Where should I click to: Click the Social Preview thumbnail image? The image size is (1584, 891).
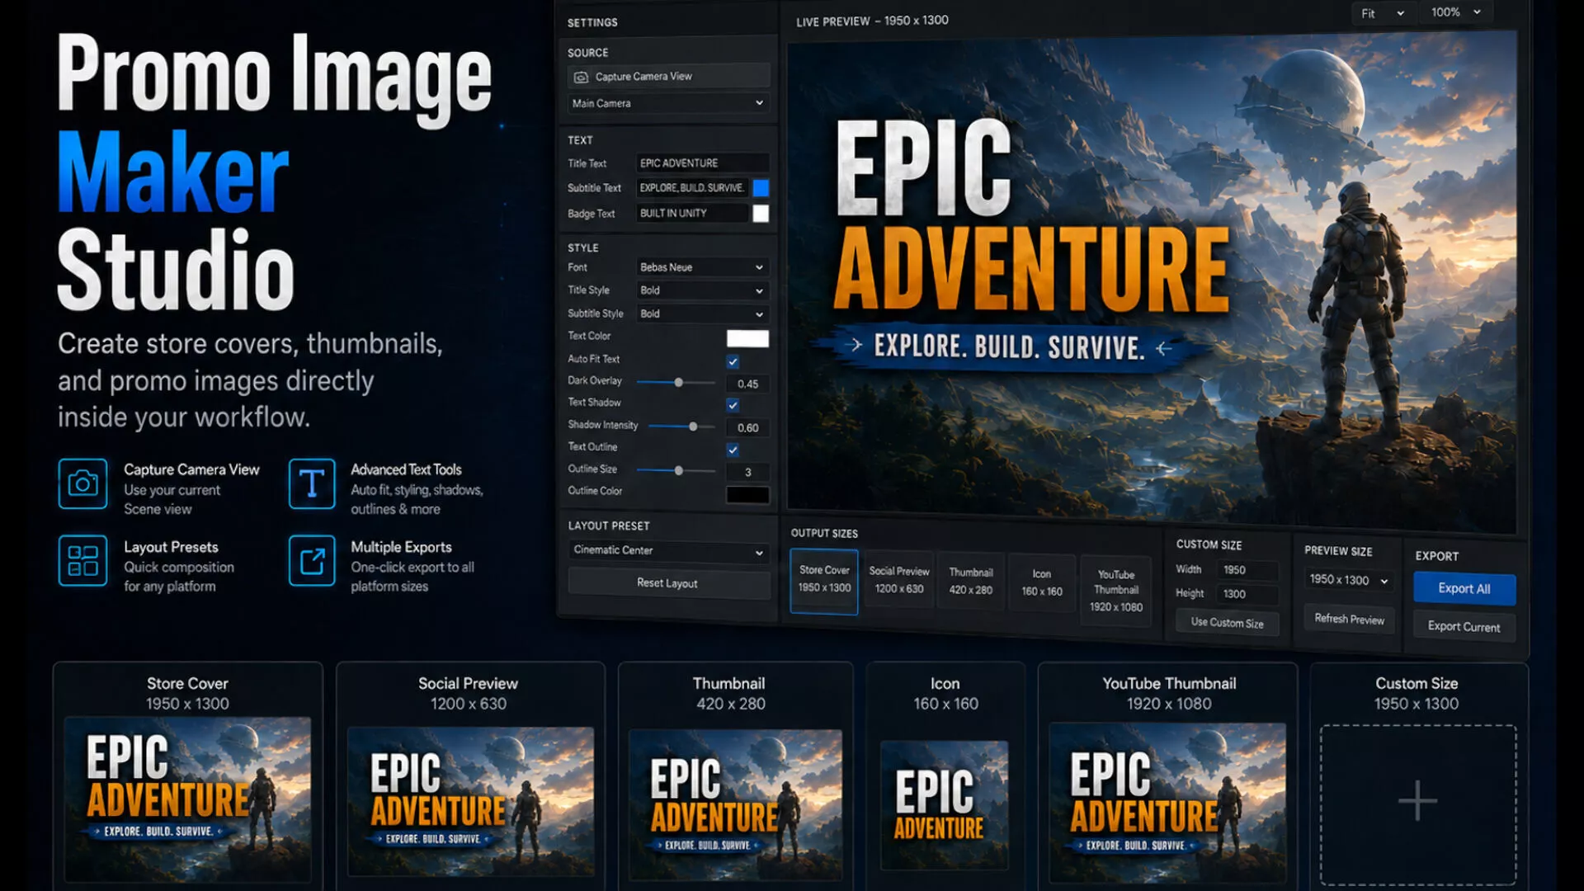[x=470, y=801]
